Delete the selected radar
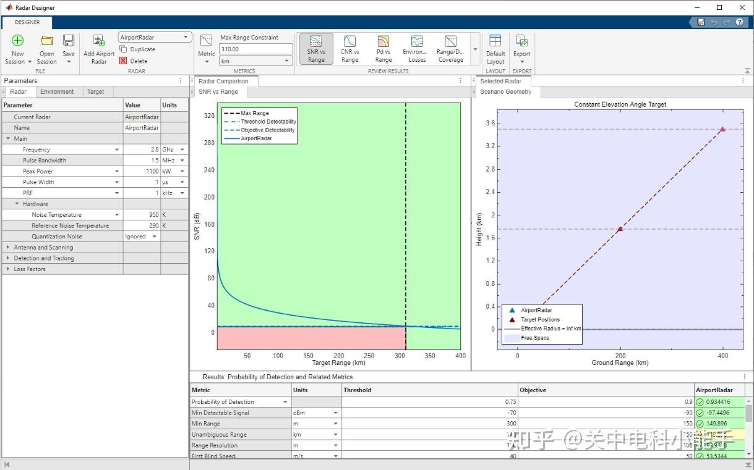 coord(134,61)
